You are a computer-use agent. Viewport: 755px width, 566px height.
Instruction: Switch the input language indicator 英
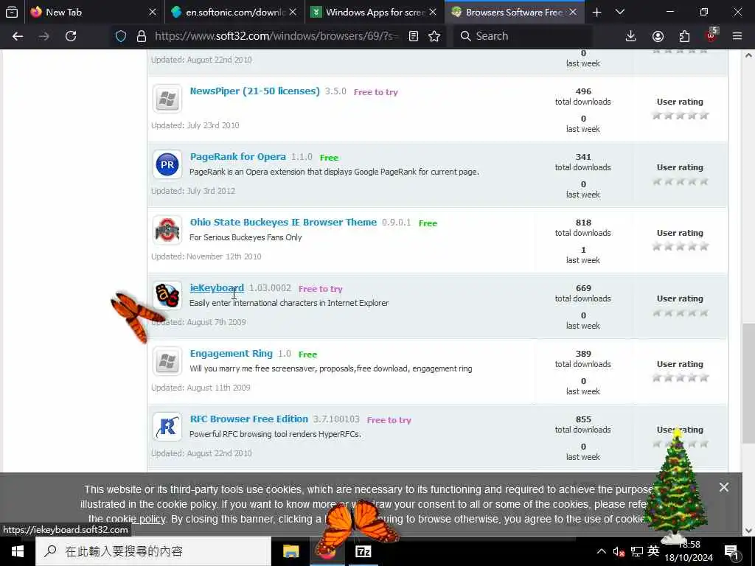pyautogui.click(x=653, y=551)
